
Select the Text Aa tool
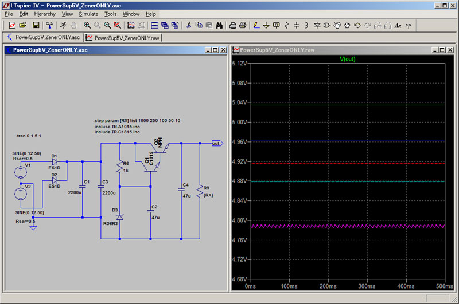coord(398,25)
